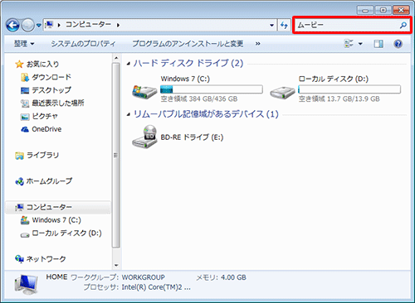This screenshot has height=303, width=415.
Task: Select お気に入り in navigation pane
Action: coord(42,64)
